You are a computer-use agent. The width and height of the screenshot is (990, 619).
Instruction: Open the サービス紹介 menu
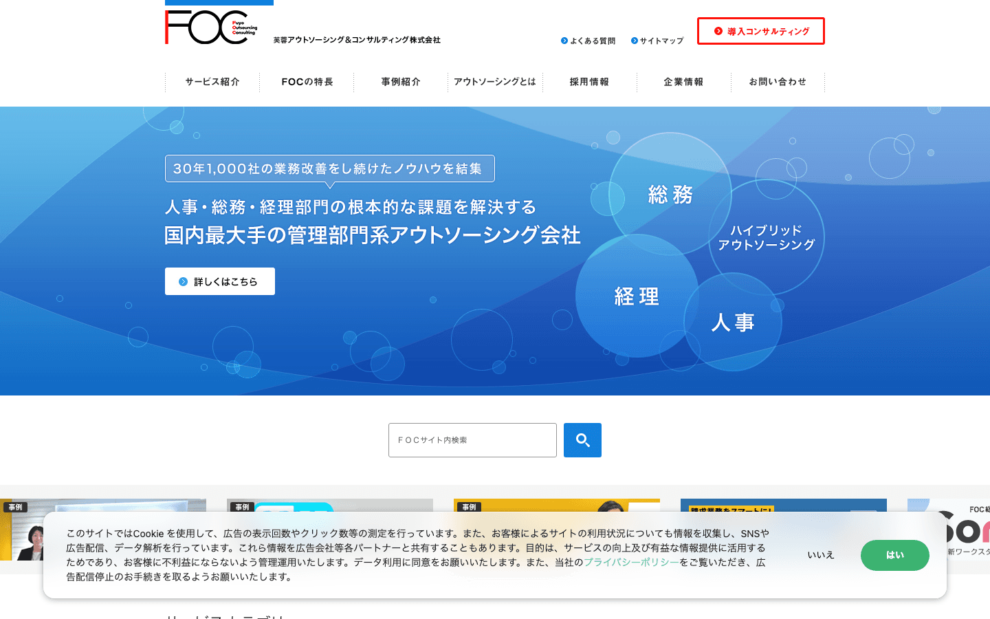coord(212,82)
